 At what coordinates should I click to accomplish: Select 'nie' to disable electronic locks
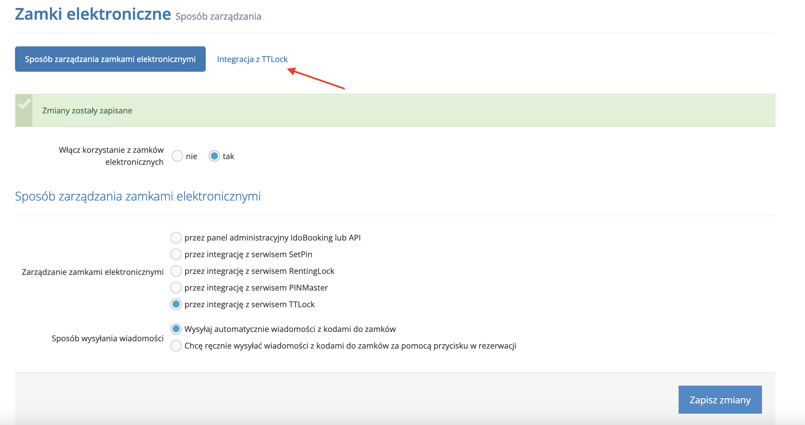coord(177,156)
